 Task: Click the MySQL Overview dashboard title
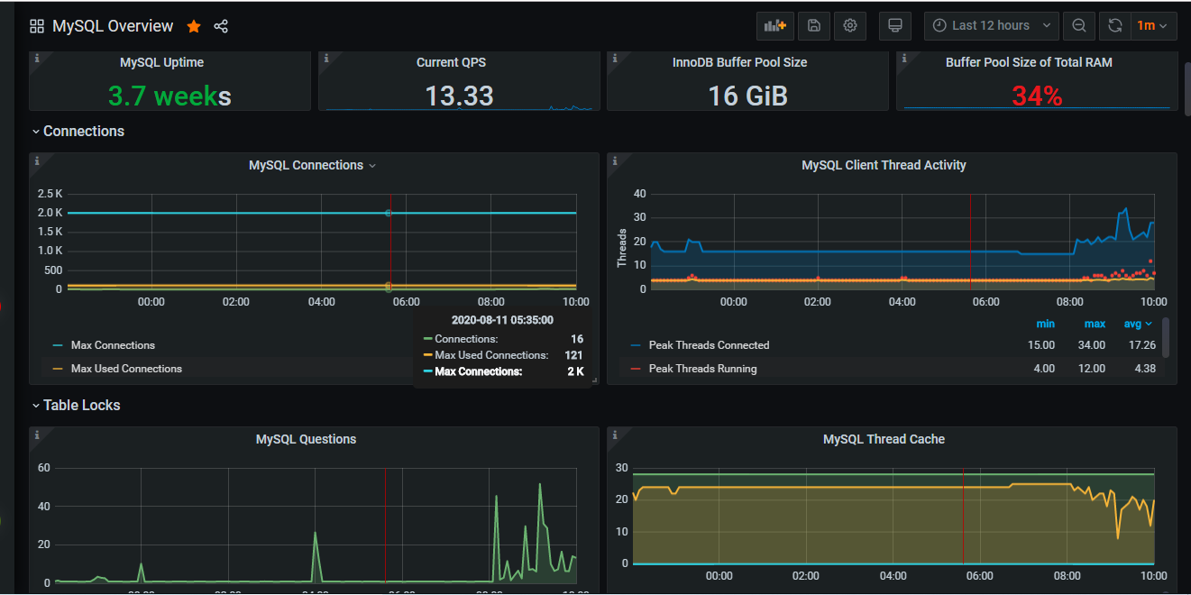click(x=113, y=26)
